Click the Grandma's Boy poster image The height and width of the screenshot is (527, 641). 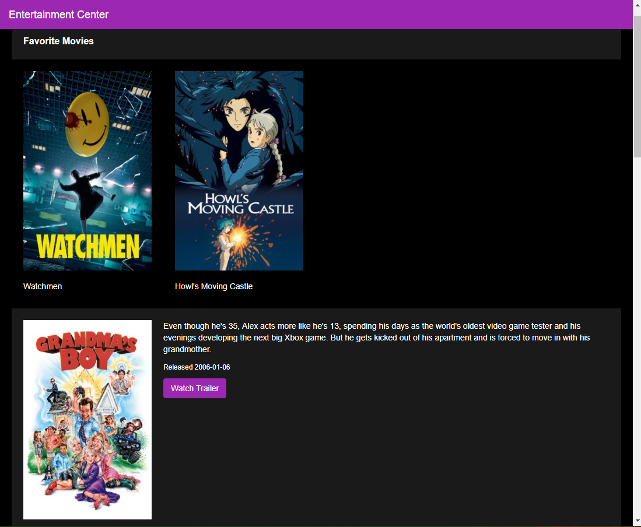pos(87,420)
